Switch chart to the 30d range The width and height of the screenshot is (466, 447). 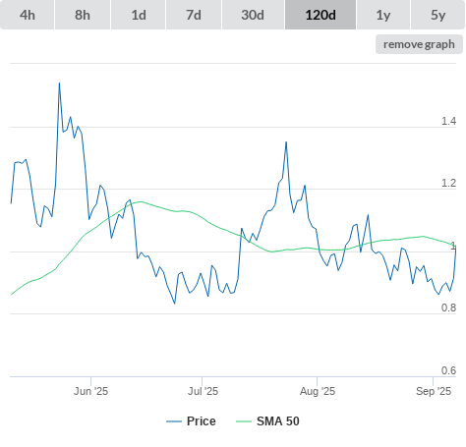tap(253, 15)
